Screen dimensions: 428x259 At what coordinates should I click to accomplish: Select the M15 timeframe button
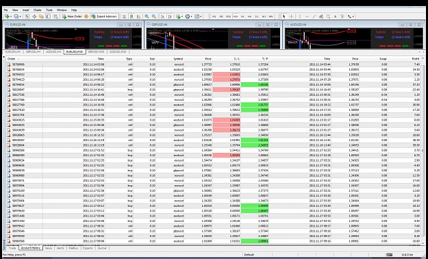pyautogui.click(x=228, y=16)
